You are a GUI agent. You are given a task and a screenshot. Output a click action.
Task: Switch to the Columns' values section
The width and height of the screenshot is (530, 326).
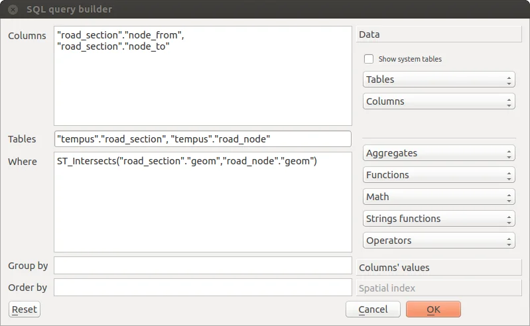click(438, 268)
